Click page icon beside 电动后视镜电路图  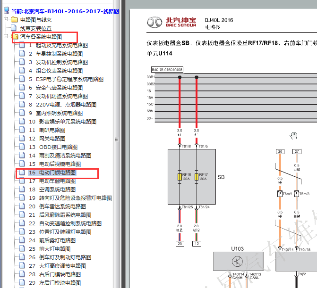[x=22, y=164]
